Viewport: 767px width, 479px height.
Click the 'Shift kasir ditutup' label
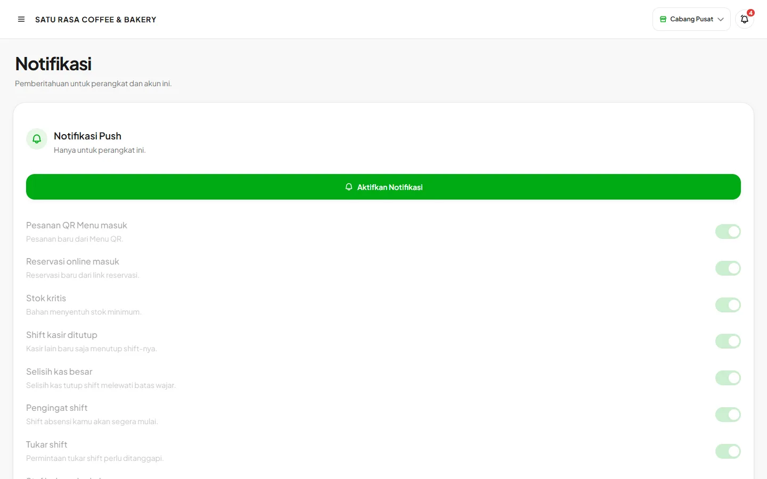click(62, 335)
